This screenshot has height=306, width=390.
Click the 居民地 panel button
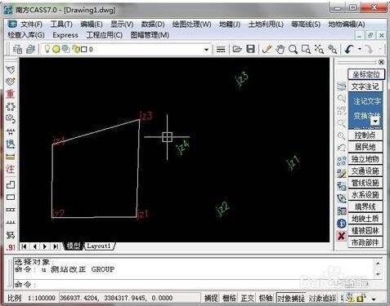[365, 147]
